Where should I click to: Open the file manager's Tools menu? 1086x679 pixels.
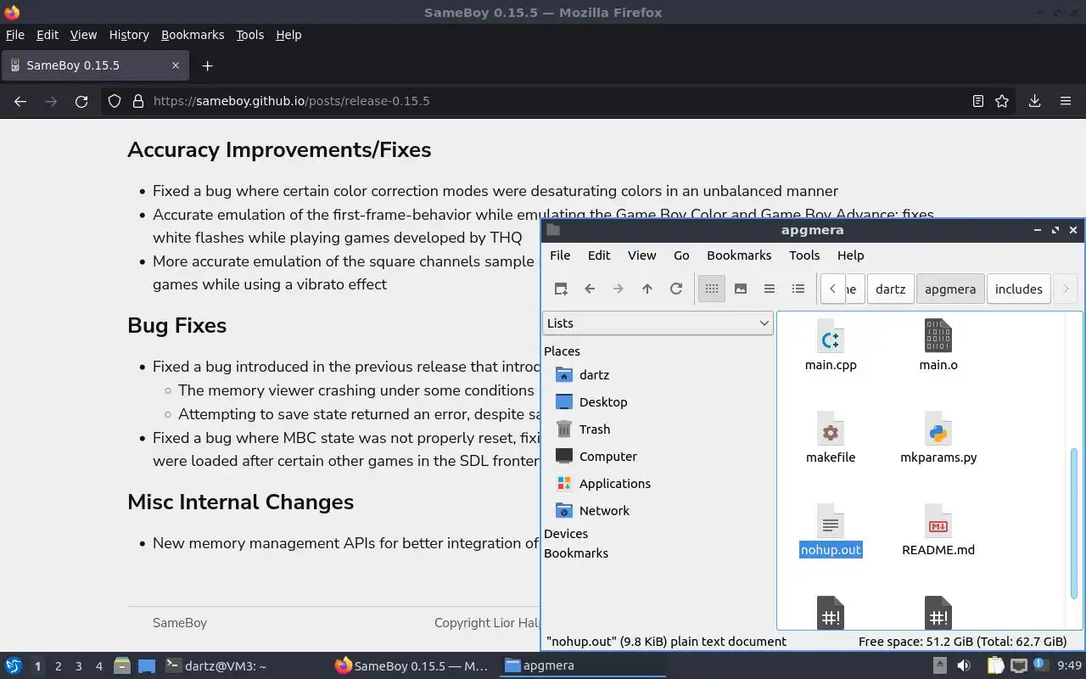click(x=804, y=255)
